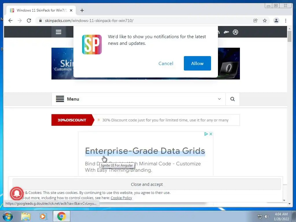Click the Chrome taskbar icon

pyautogui.click(x=62, y=216)
